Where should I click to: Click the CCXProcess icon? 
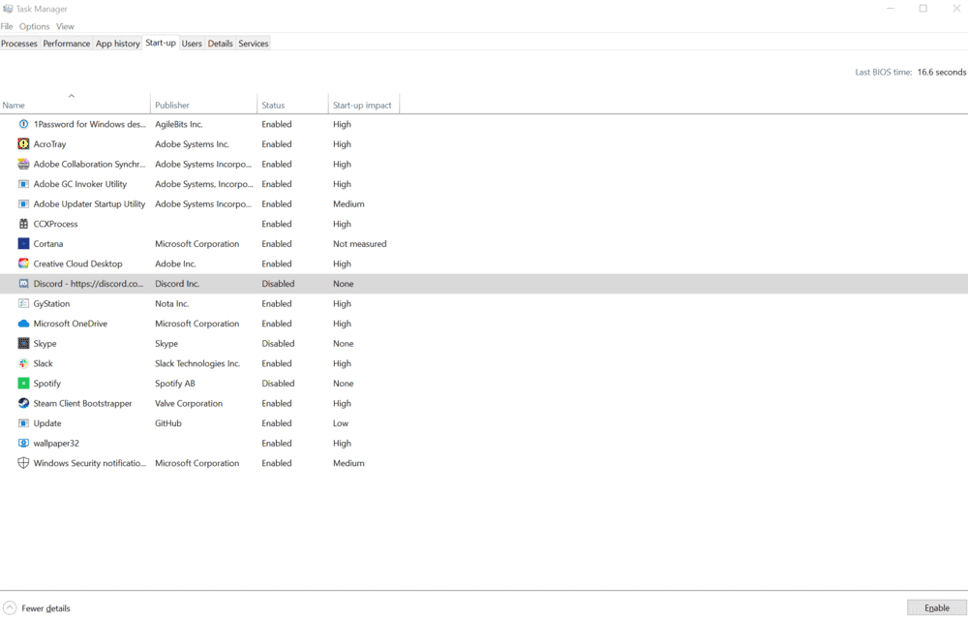tap(23, 224)
